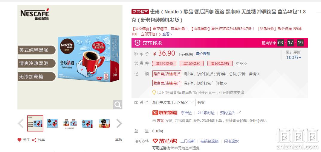Select the 满229减40 coupon
This screenshot has height=152, width=321.
[x=164, y=64]
